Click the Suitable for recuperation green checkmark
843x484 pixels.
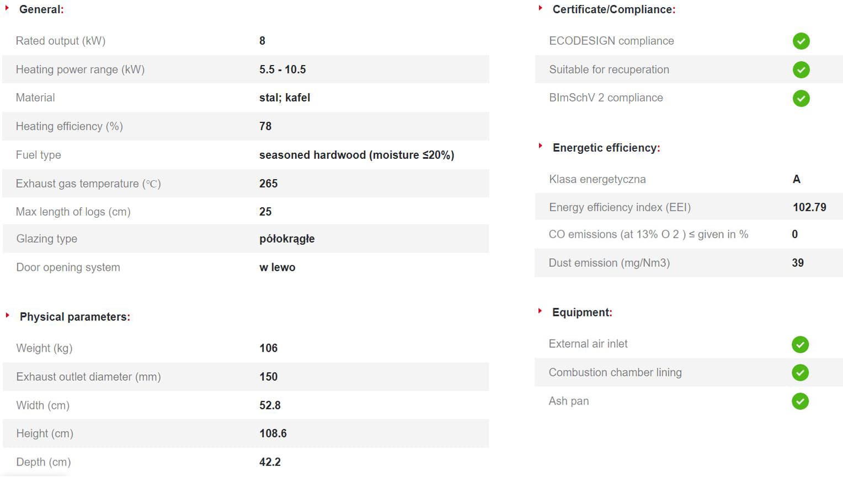(x=801, y=70)
